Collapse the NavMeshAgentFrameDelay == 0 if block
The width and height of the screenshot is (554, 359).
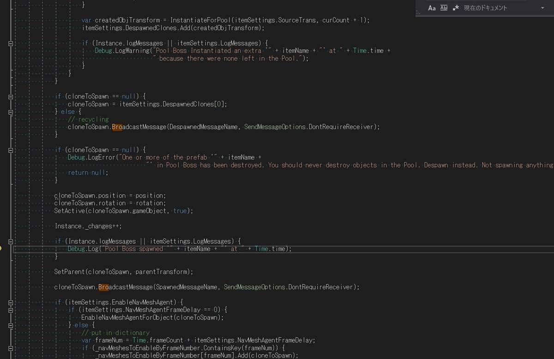(11, 310)
